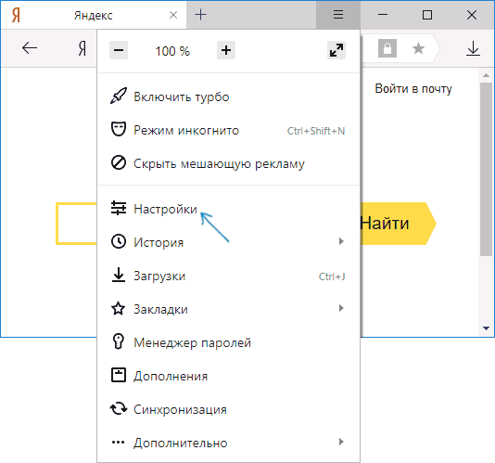The width and height of the screenshot is (495, 463).
Task: Open Закладки menu entry
Action: point(229,309)
